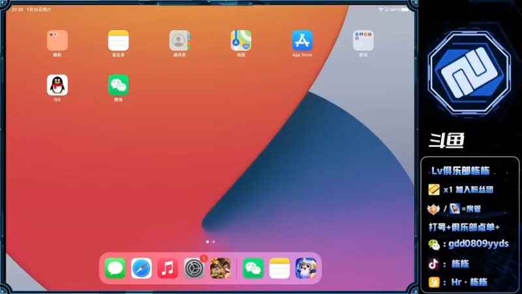
Task: Tap the 20:30 clock in status bar
Action: (x=18, y=10)
